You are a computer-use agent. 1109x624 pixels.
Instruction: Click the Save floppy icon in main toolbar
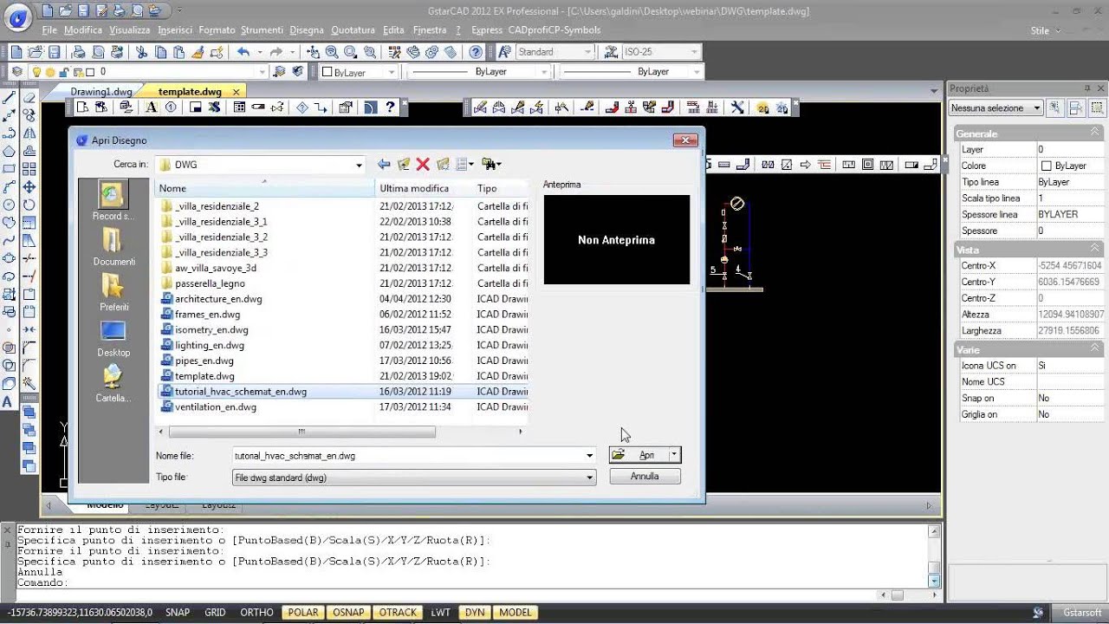[54, 52]
